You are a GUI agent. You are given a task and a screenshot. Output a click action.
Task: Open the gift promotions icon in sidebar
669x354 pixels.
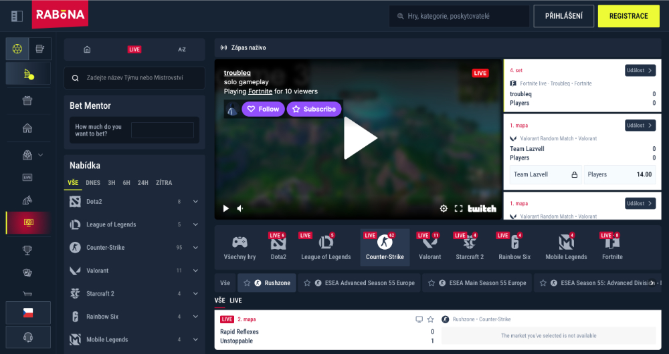[27, 101]
